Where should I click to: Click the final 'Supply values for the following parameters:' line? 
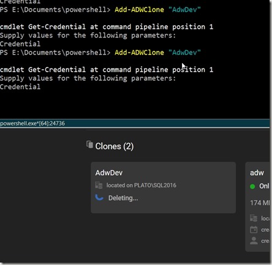(x=88, y=78)
